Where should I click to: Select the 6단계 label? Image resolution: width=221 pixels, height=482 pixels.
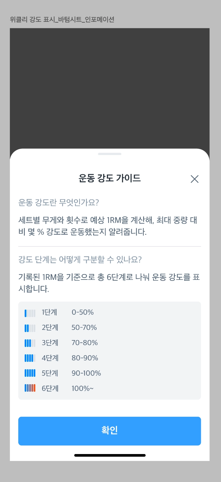click(x=50, y=388)
